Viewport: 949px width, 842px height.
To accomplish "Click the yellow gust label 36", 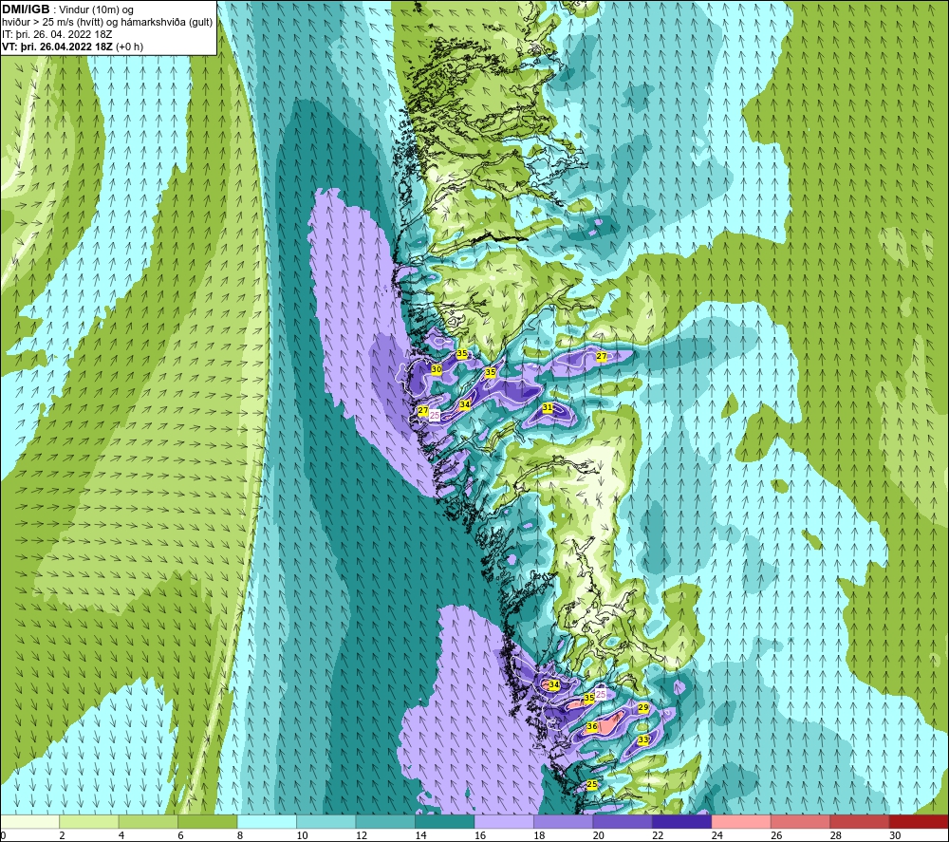I will [x=592, y=726].
